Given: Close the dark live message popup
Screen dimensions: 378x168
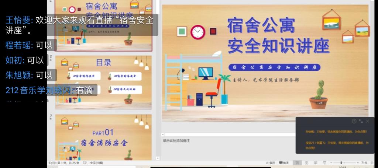Looking at the screenshot, I should click(368, 121).
